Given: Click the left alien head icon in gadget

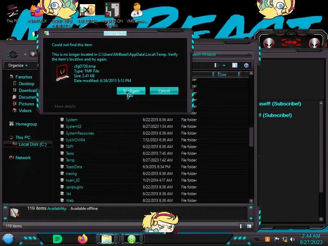Looking at the screenshot, I should [269, 43].
